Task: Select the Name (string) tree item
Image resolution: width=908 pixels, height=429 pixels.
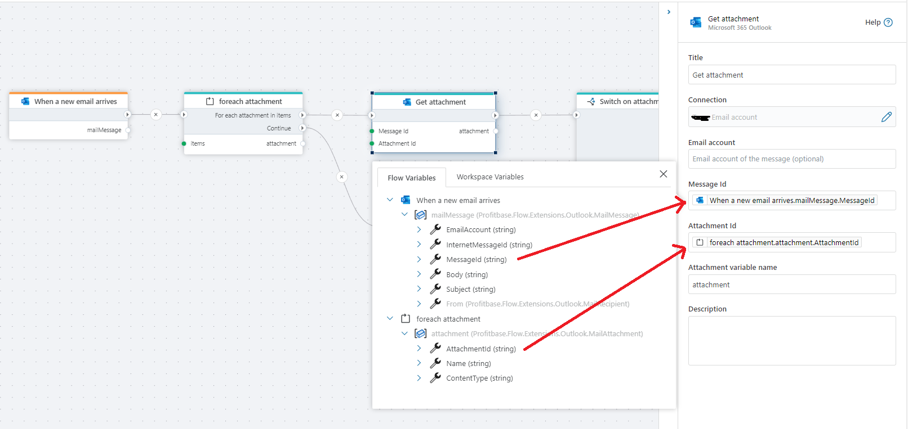Action: 468,364
